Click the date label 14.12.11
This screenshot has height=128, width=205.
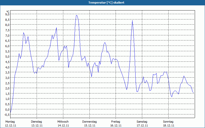(63, 125)
